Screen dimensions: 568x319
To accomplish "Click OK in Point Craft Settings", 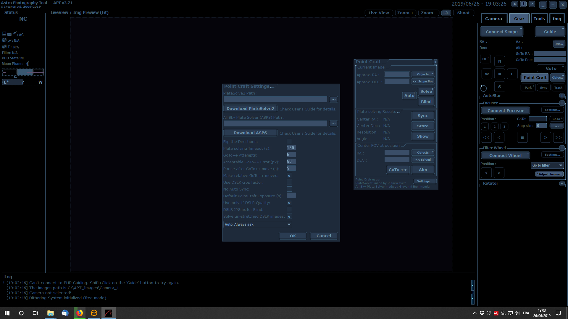I will [293, 236].
